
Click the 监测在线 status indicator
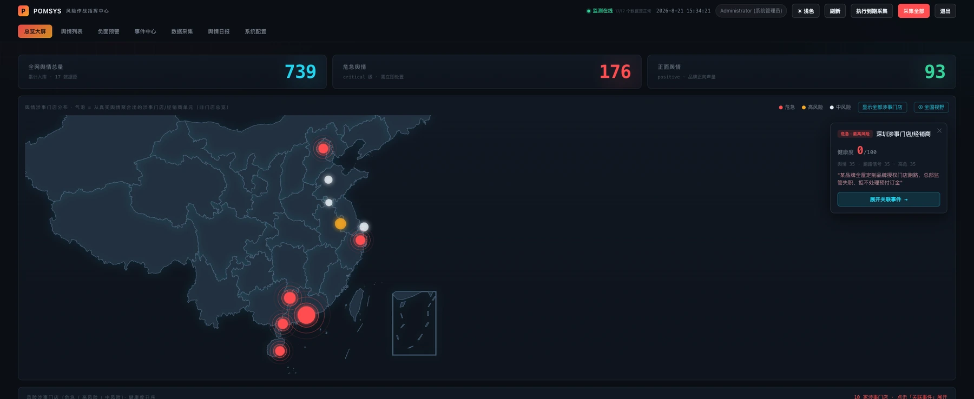pyautogui.click(x=600, y=11)
